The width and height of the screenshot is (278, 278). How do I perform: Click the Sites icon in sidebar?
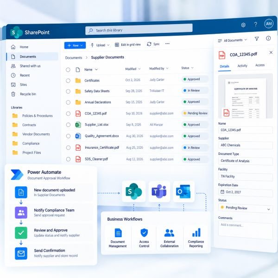point(13,85)
